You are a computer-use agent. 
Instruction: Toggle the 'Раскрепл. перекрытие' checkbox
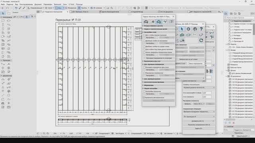(144, 67)
